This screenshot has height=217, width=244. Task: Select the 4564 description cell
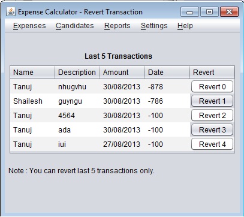[77, 116]
